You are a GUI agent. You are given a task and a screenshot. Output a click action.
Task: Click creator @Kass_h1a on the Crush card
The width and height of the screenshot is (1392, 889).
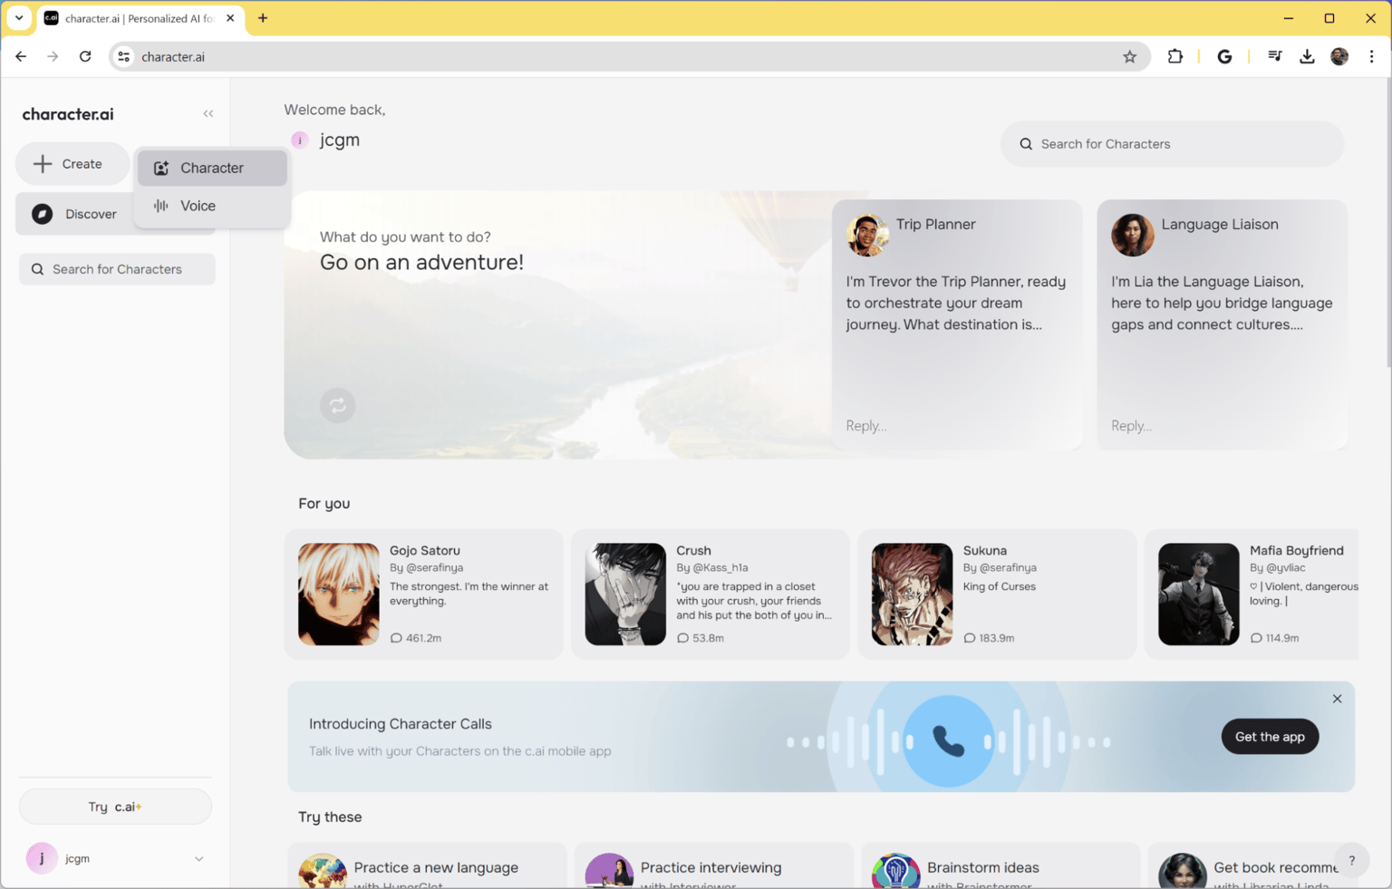coord(720,567)
